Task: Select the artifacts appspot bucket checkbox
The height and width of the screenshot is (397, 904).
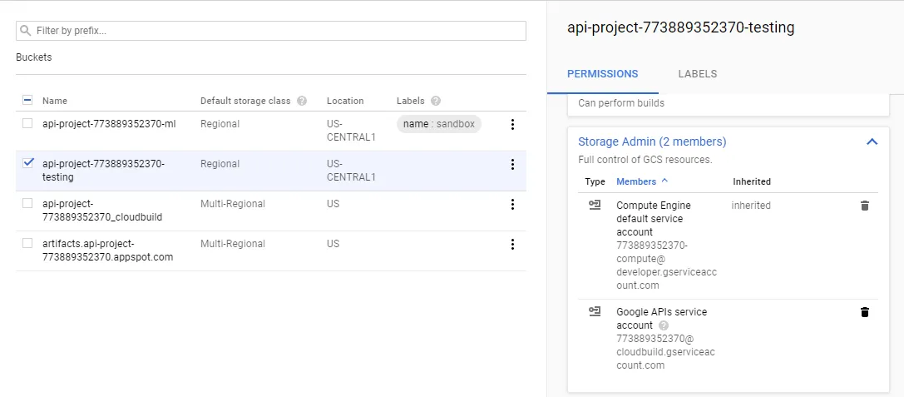Action: tap(27, 243)
